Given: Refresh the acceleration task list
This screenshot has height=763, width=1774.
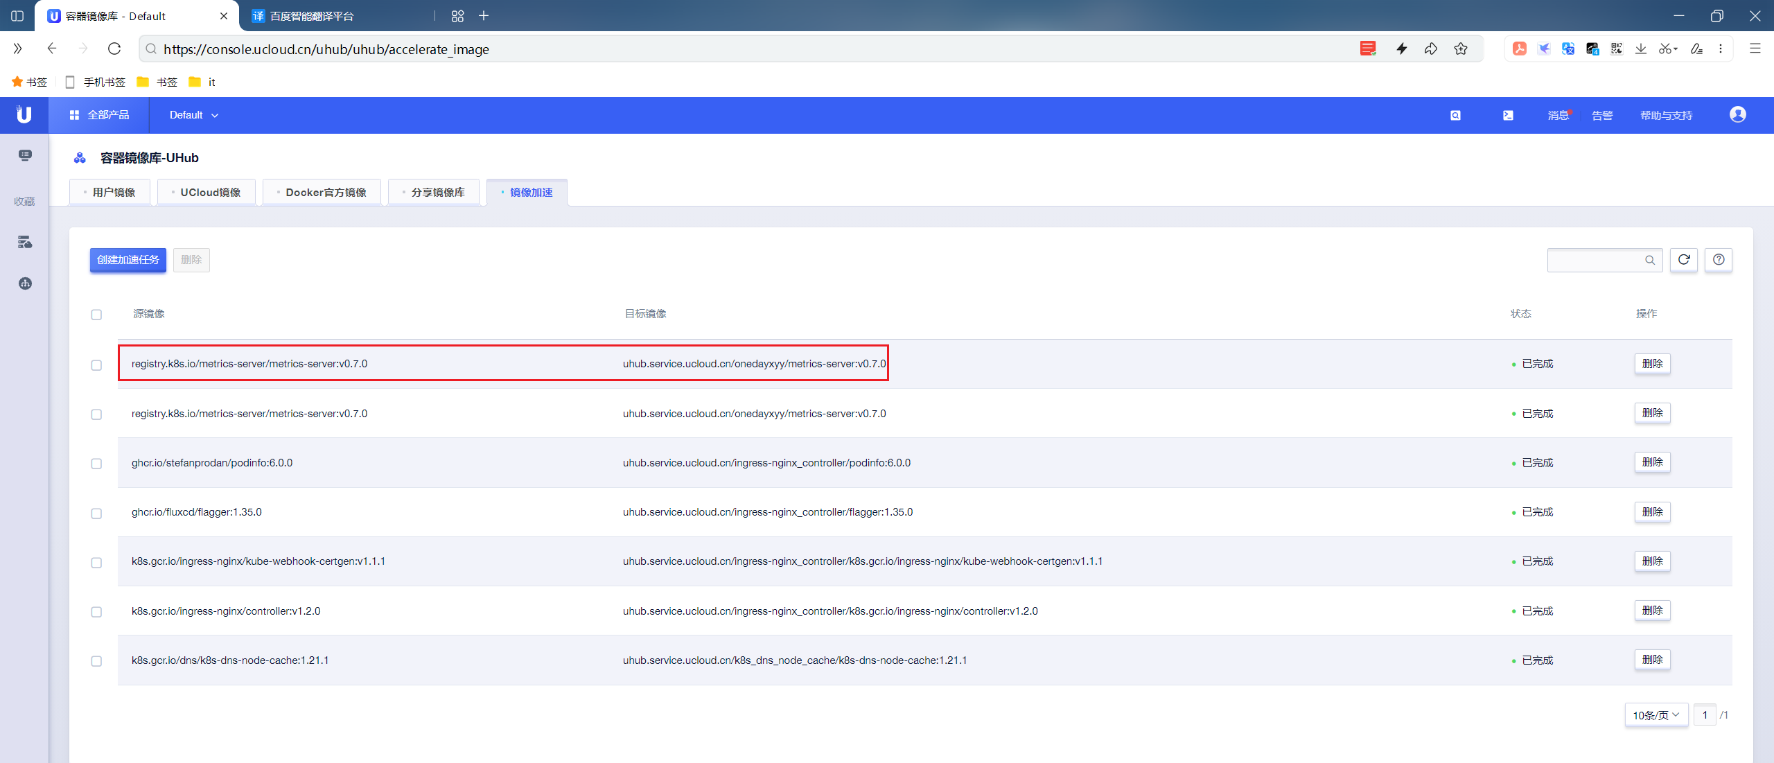Looking at the screenshot, I should (x=1683, y=260).
